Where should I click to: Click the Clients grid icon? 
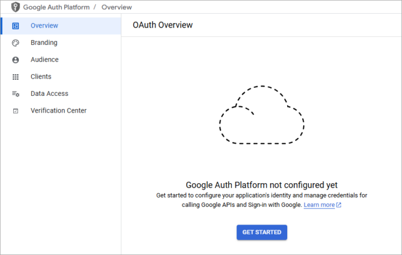[16, 77]
